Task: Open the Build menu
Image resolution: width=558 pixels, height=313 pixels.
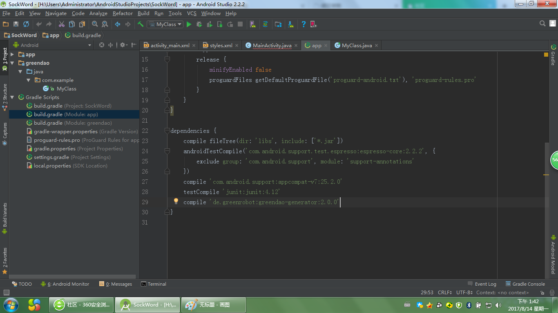Action: (143, 13)
